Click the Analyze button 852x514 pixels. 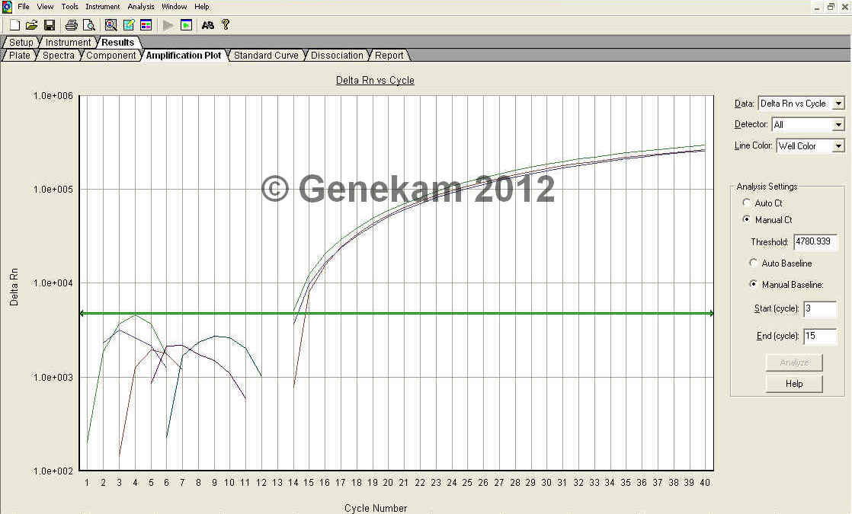pos(794,362)
